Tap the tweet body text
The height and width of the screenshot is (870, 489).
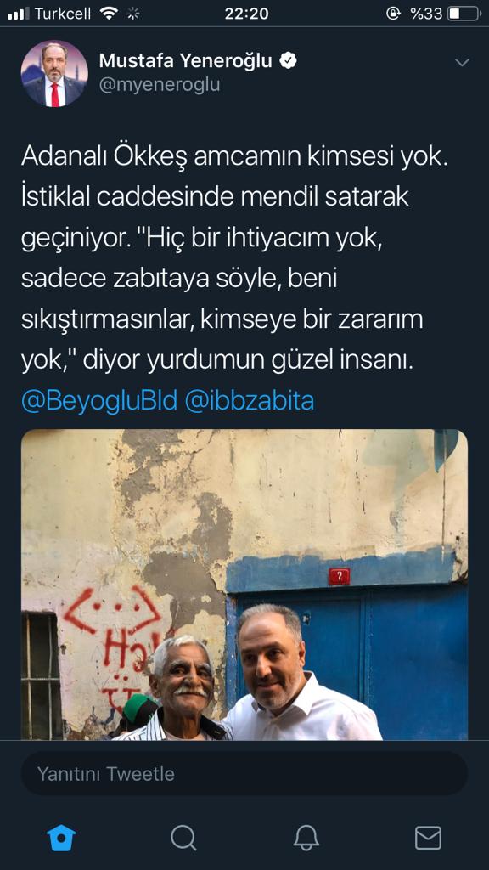point(234,260)
